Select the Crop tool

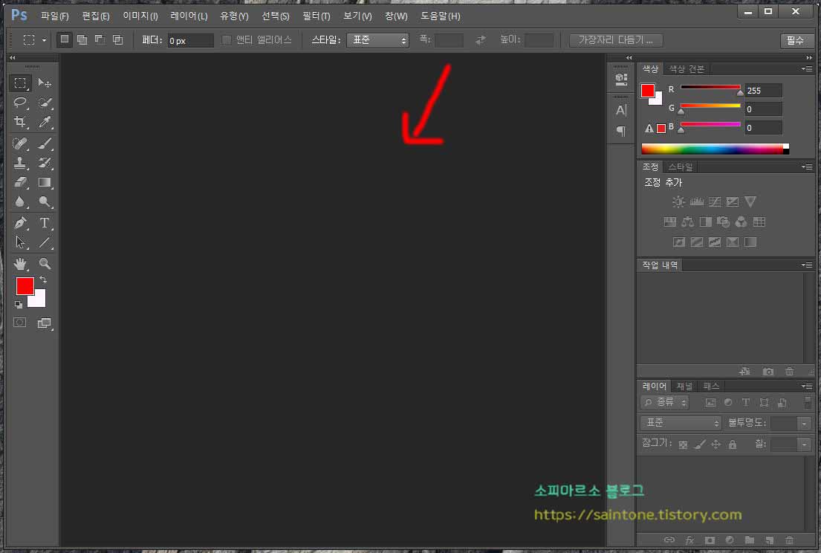[20, 122]
